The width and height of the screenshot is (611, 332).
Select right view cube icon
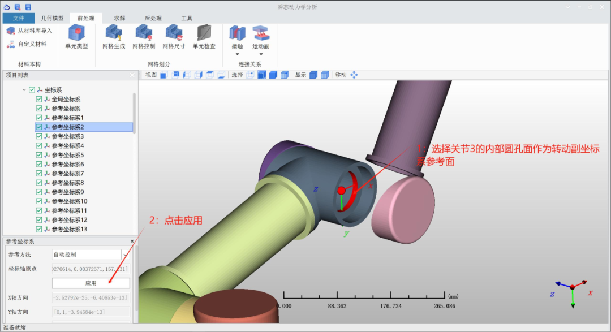(199, 75)
